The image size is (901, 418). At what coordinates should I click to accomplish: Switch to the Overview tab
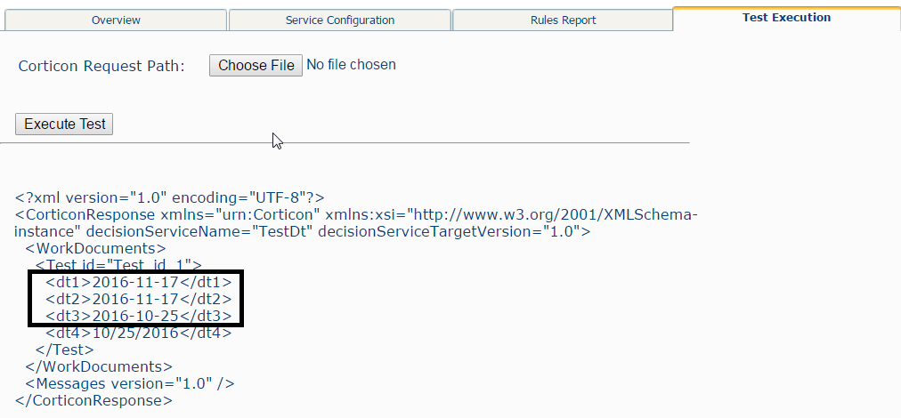pos(116,20)
